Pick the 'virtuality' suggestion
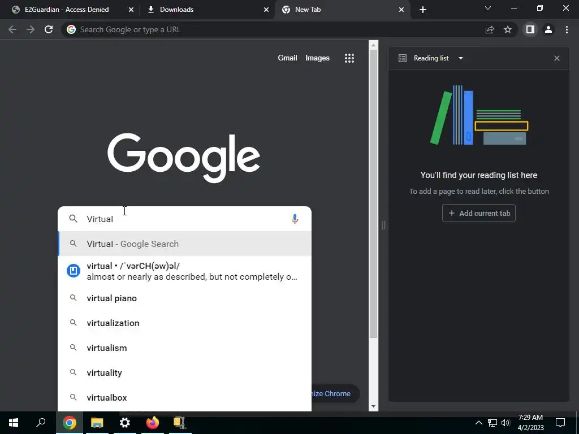The height and width of the screenshot is (434, 579). (185, 373)
